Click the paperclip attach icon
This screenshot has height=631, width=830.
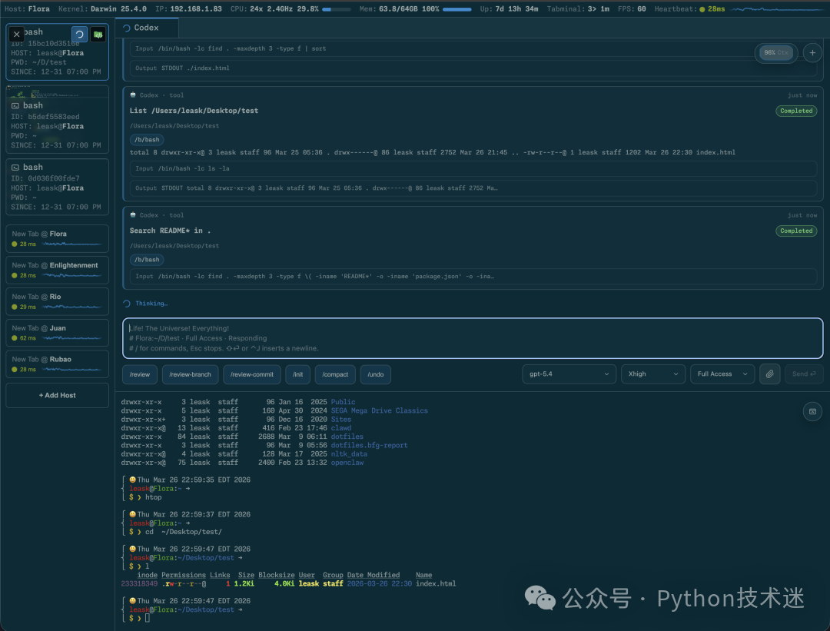click(x=769, y=374)
